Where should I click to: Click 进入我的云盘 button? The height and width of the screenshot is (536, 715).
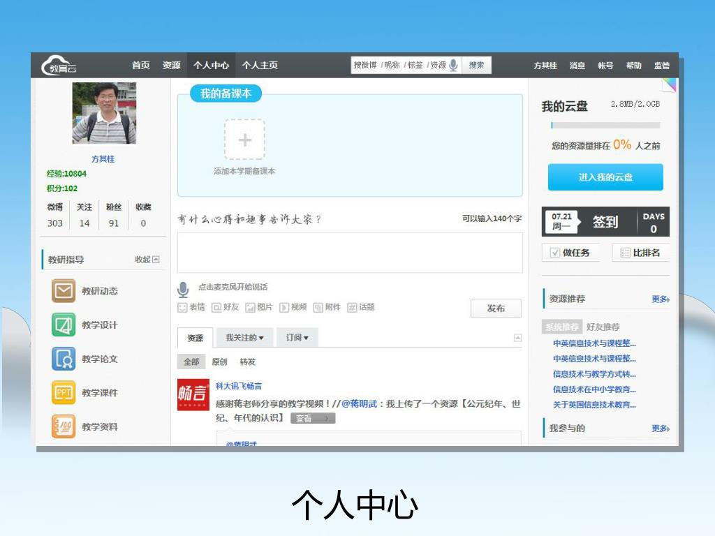coord(605,177)
